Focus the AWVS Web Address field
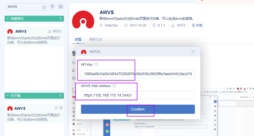 (x=138, y=95)
